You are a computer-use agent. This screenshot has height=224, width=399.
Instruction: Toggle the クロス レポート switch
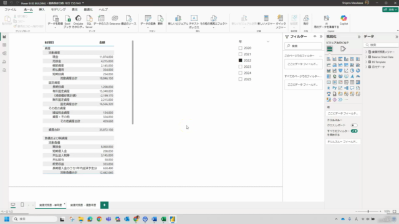pos(354,125)
